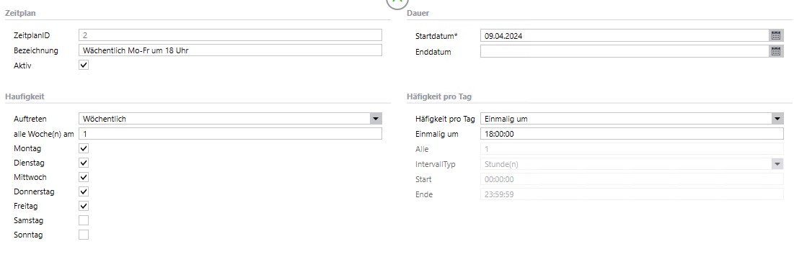This screenshot has width=794, height=262.
Task: Expand the Auftreten dropdown arrow
Action: pos(375,119)
